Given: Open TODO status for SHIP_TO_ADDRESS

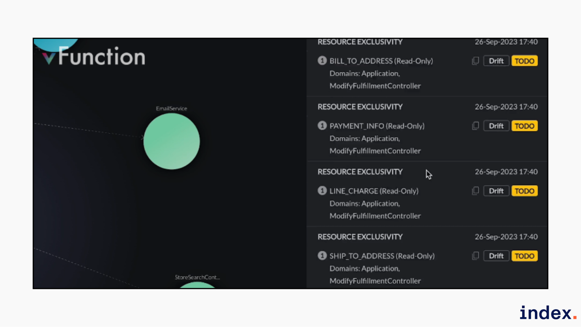Looking at the screenshot, I should pyautogui.click(x=524, y=256).
